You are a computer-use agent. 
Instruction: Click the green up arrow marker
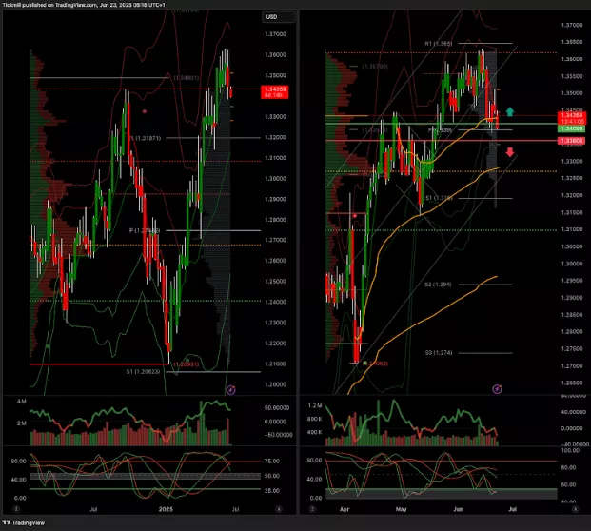pyautogui.click(x=510, y=112)
